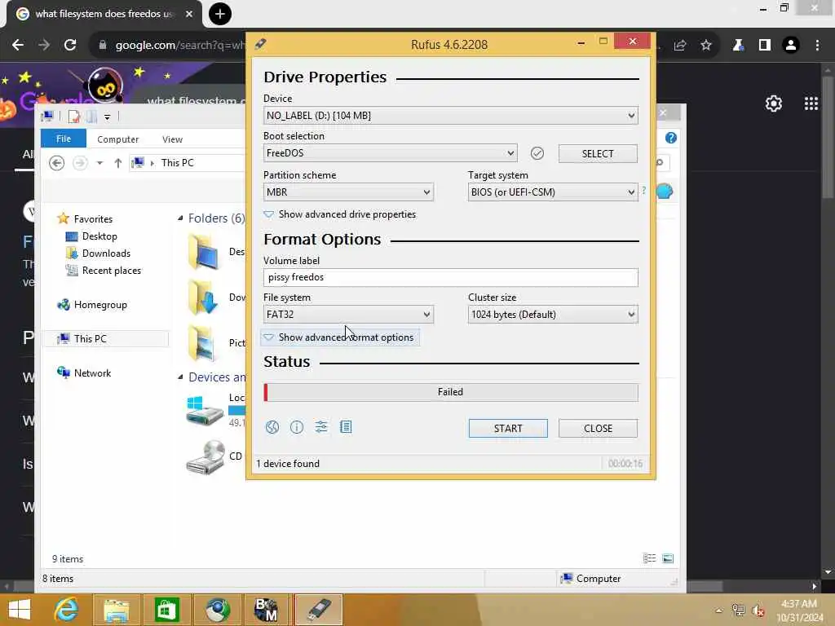Expand Show advanced drive properties

coord(340,214)
